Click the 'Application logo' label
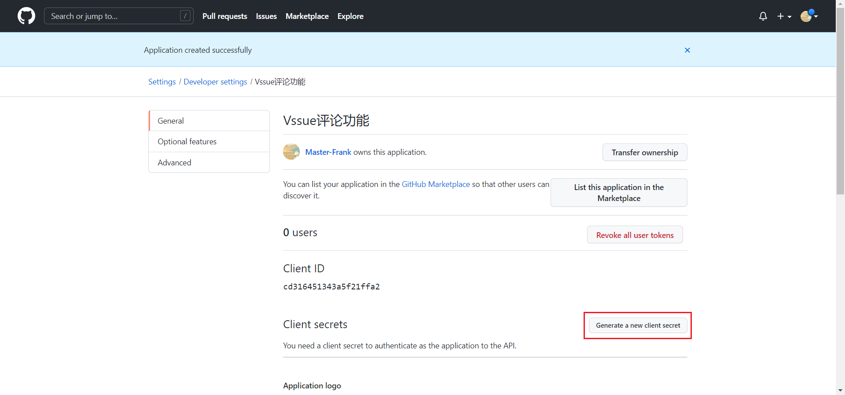The image size is (845, 395). pos(312,386)
